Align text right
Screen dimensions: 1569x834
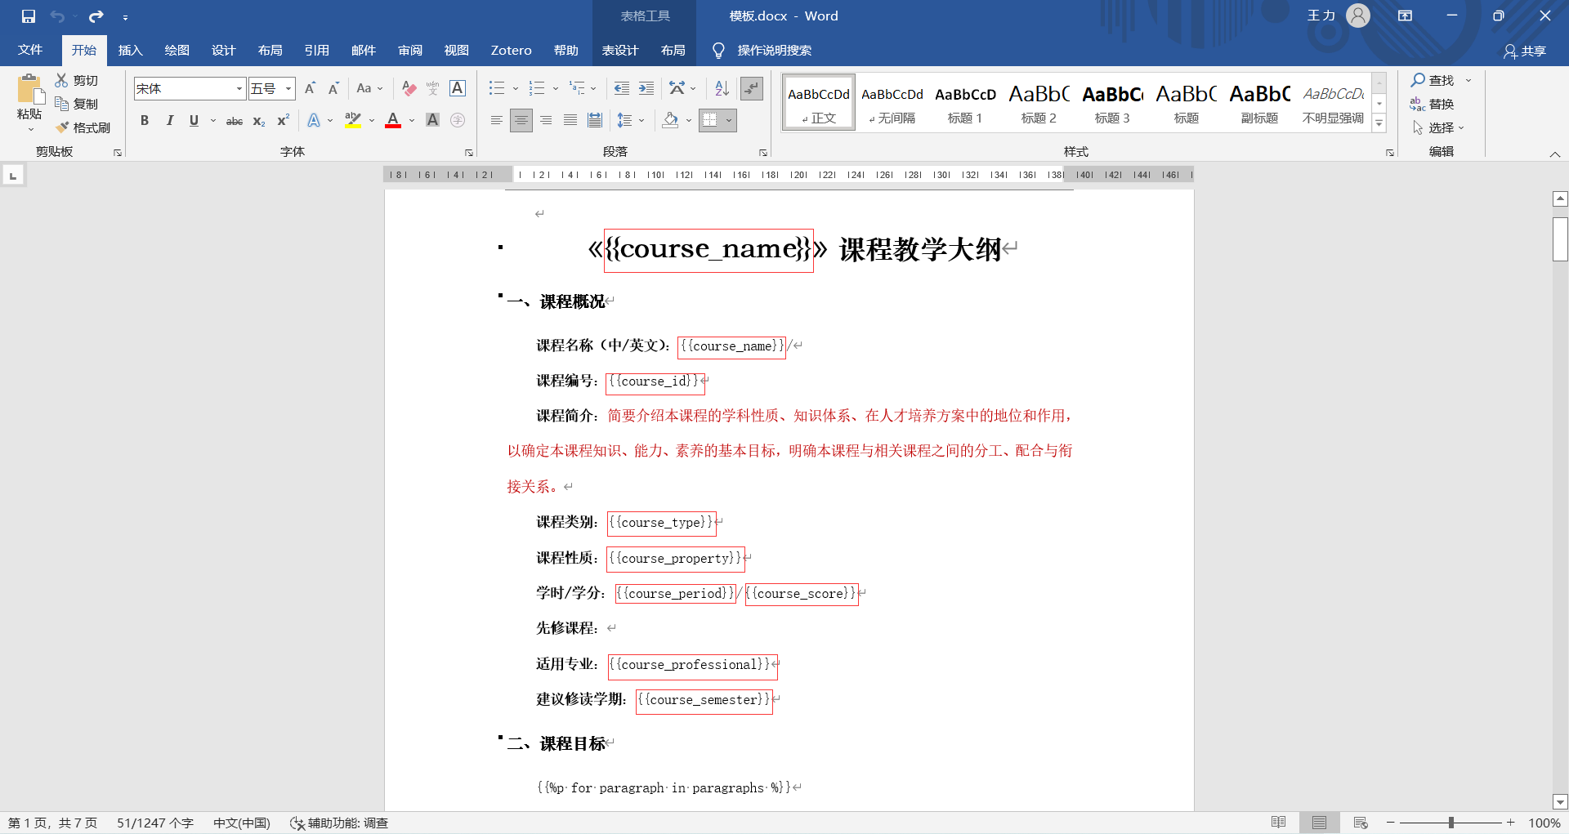546,121
